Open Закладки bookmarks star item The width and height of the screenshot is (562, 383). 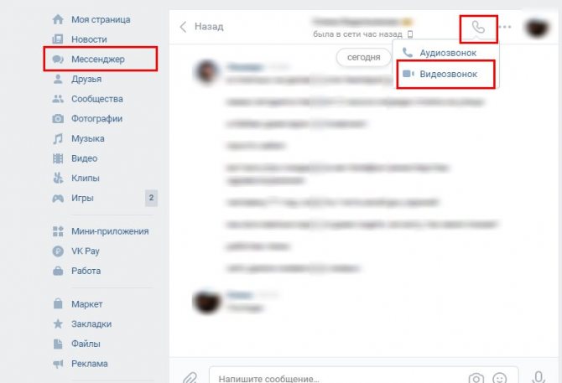tap(82, 324)
